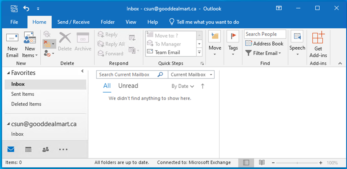Viewport: 347px width, 169px height.
Task: Select the To Manager quick step
Action: (x=171, y=44)
